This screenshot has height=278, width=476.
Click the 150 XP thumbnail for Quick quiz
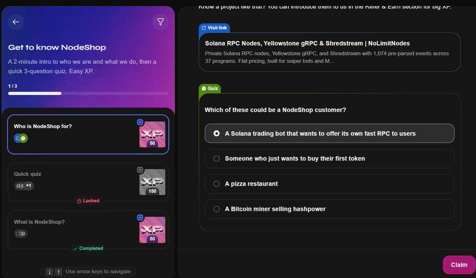click(x=152, y=182)
